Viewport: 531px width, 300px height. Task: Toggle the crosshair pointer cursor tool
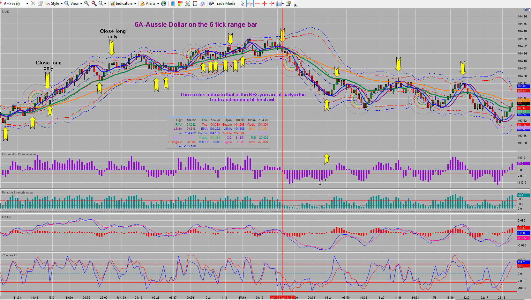pos(250,4)
